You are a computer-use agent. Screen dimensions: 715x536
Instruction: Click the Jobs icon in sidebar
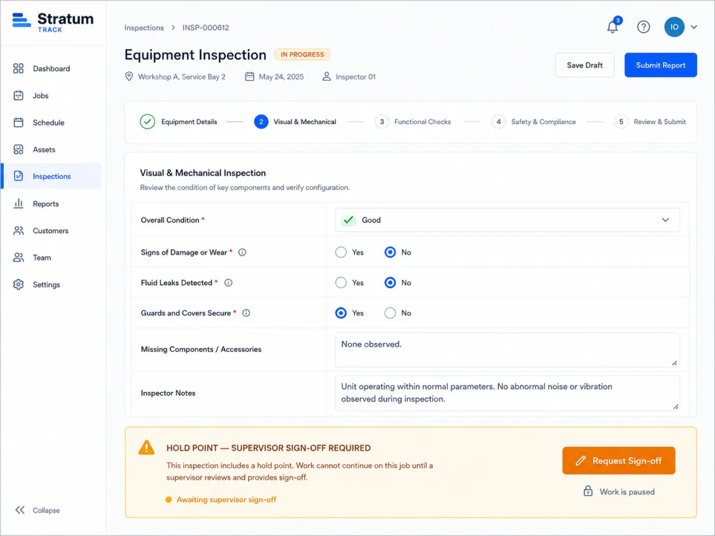(x=18, y=95)
